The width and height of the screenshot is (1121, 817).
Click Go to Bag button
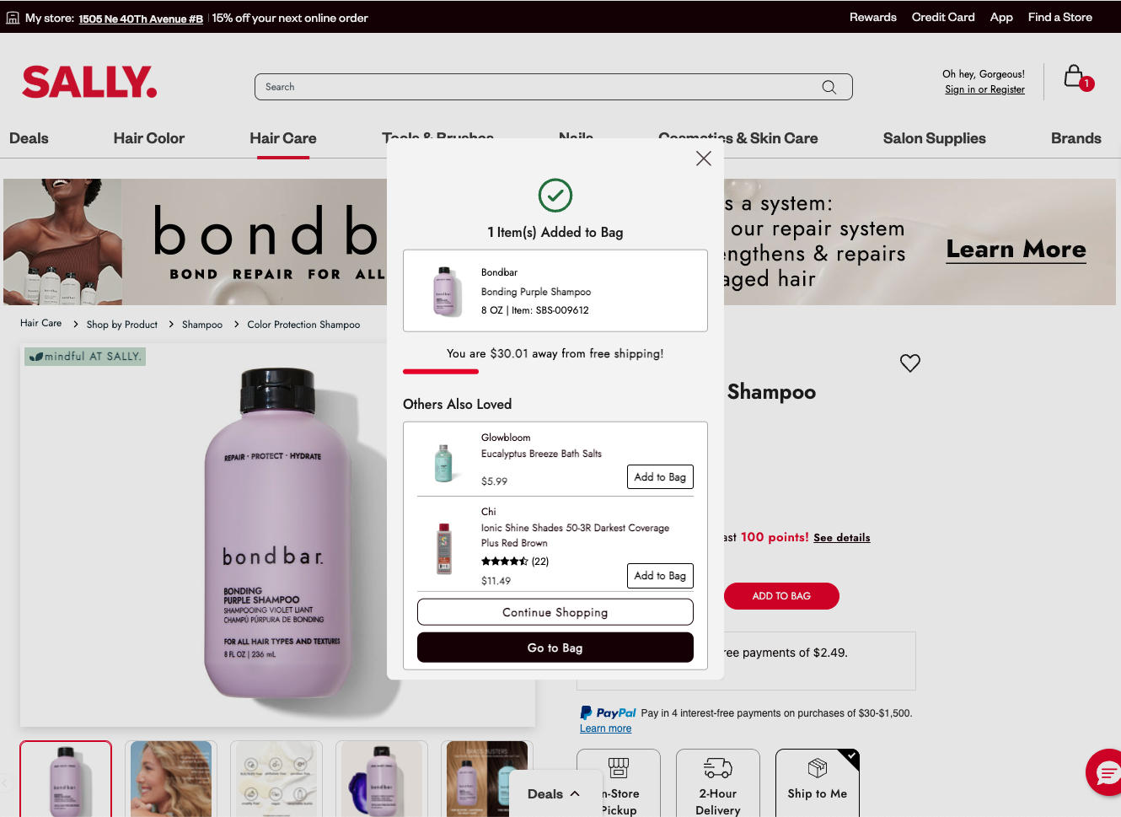pyautogui.click(x=555, y=648)
